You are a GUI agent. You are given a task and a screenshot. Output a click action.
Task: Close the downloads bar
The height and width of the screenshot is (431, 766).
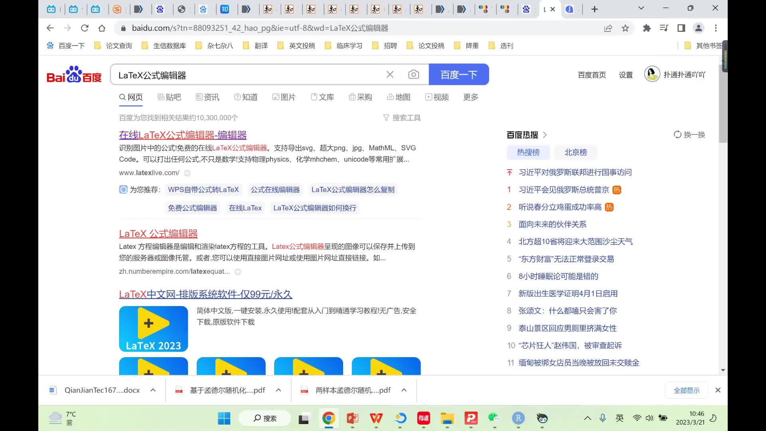(718, 390)
